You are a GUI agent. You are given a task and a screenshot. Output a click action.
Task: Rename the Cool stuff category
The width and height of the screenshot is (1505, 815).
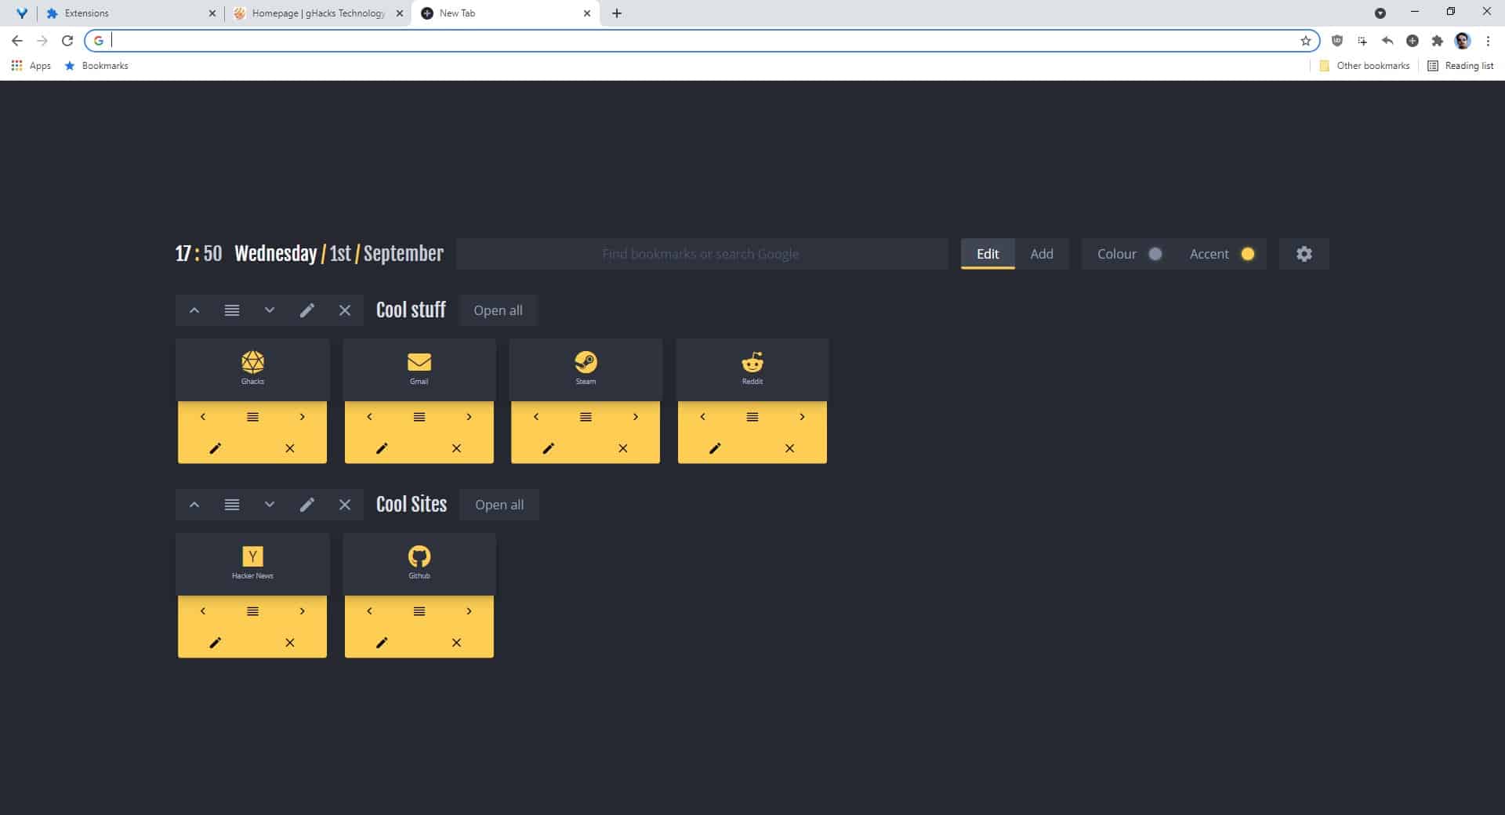(x=307, y=310)
